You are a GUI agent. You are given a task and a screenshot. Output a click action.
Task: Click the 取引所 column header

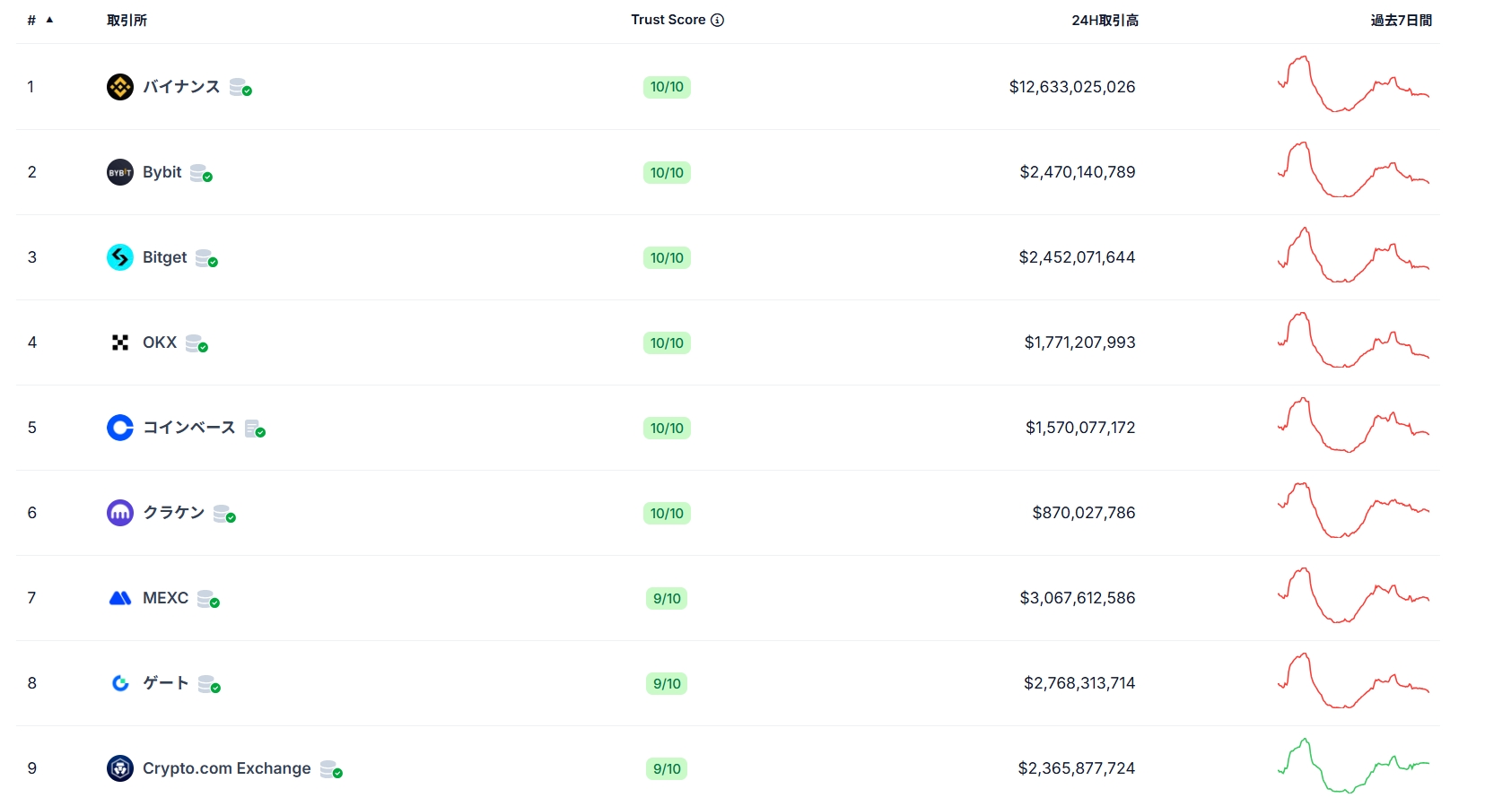(x=127, y=20)
